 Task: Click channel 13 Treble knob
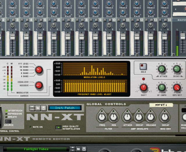(151, 3)
